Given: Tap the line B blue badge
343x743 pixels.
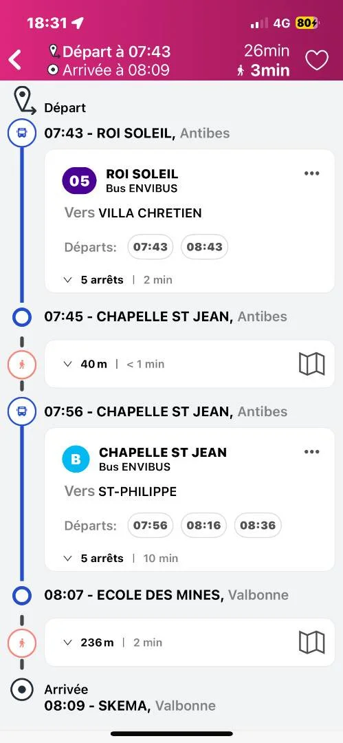Looking at the screenshot, I should 76,459.
